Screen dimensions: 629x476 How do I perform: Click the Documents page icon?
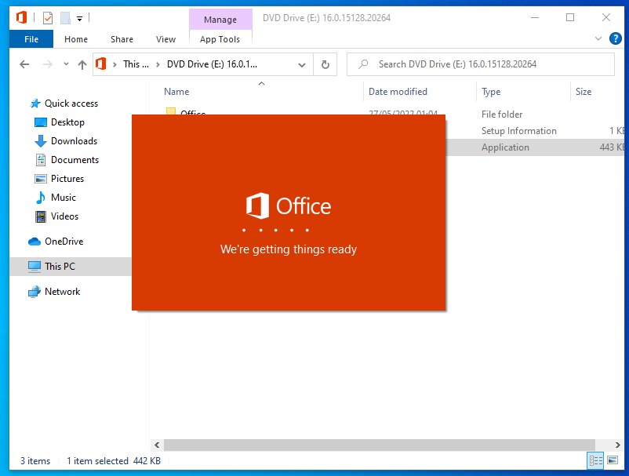(x=41, y=160)
